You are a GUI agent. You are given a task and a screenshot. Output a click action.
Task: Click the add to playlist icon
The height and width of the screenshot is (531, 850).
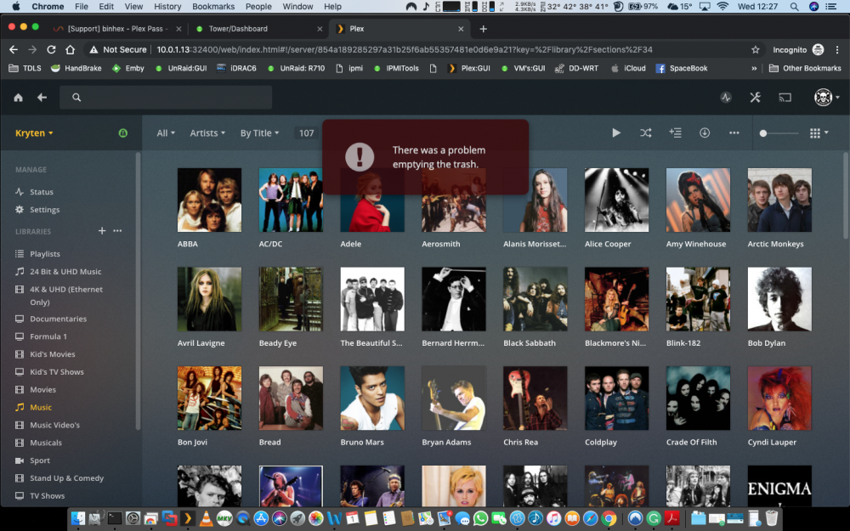(675, 133)
